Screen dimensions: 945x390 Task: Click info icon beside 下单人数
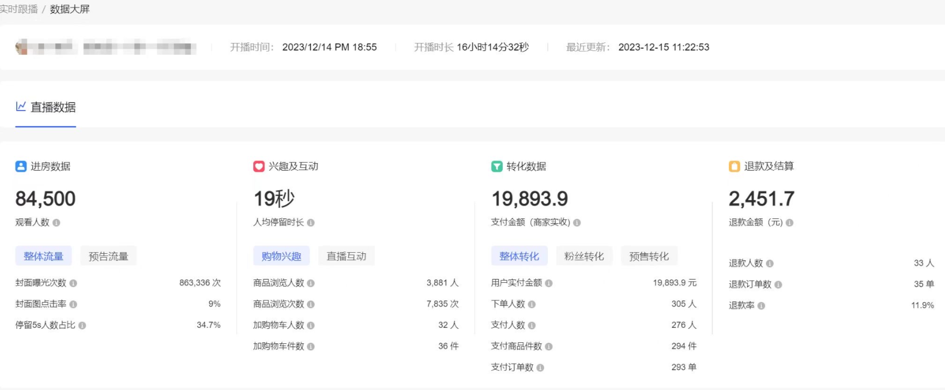[x=532, y=304]
